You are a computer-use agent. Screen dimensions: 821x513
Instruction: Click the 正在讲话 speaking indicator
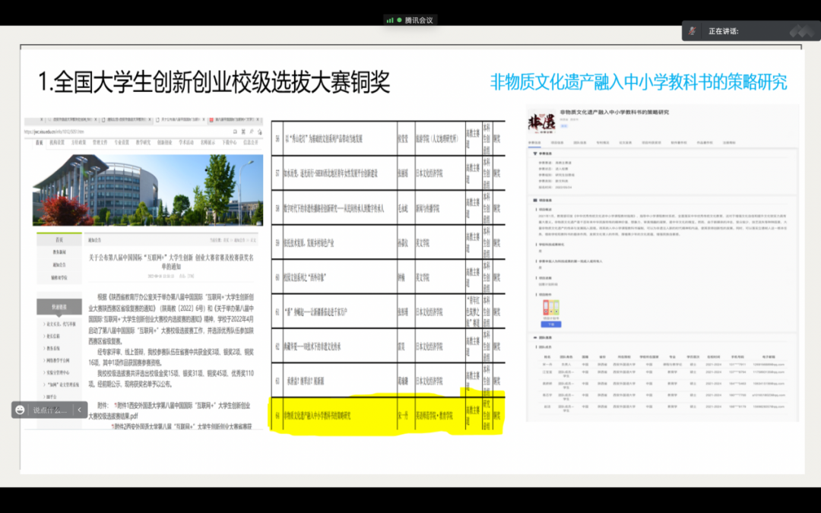tap(723, 31)
